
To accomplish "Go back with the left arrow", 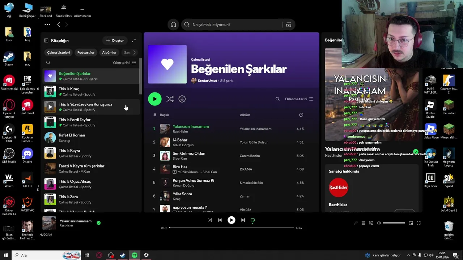I will [x=59, y=25].
